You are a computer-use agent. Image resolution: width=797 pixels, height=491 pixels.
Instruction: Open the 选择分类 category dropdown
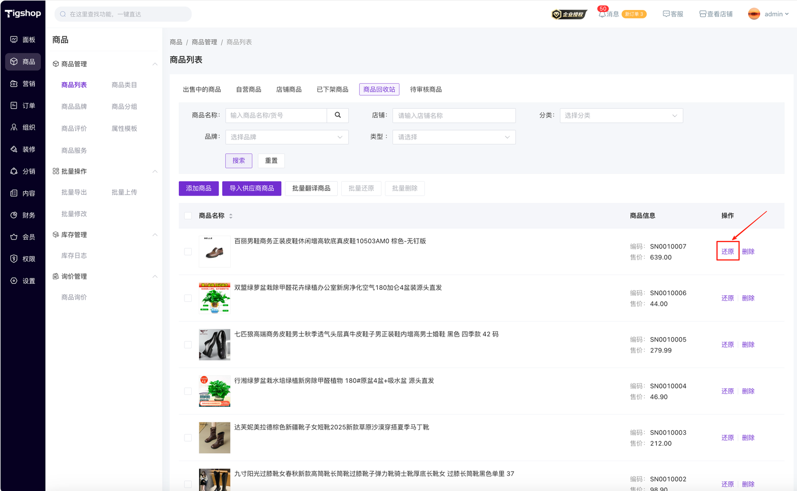(x=621, y=116)
